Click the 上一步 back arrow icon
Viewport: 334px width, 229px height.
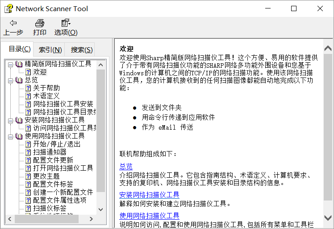point(13,23)
